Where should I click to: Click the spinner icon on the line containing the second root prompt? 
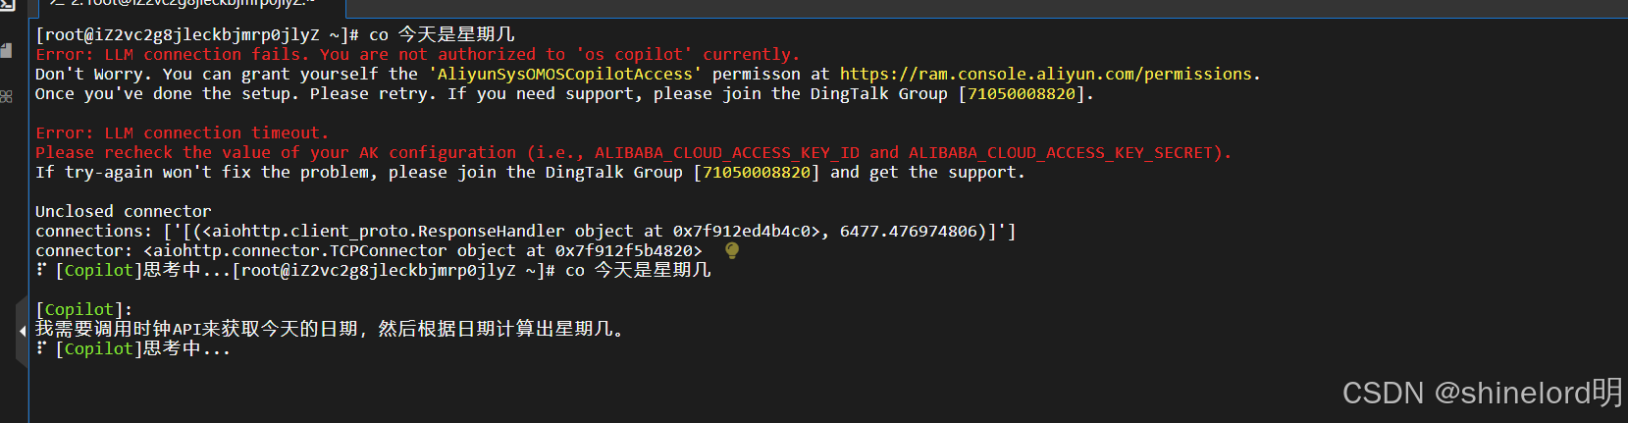tap(41, 270)
